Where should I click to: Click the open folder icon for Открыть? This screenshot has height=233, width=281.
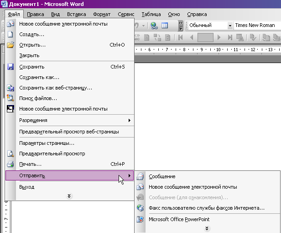[10, 45]
